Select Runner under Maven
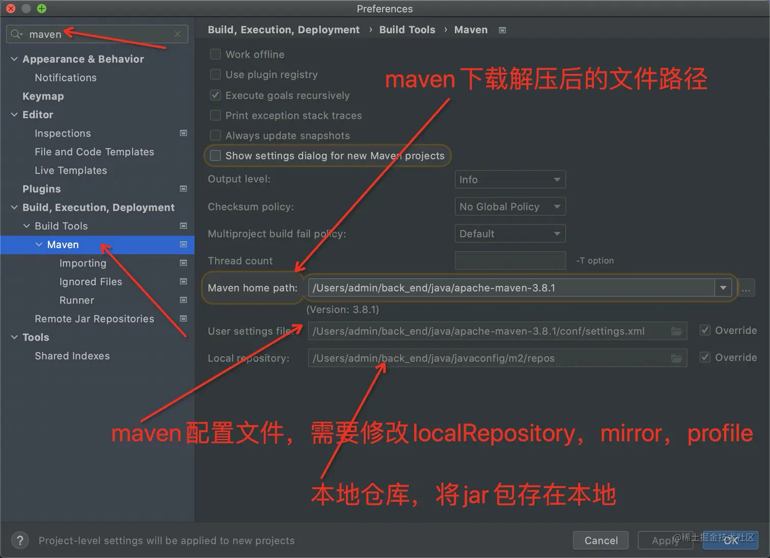 click(x=77, y=300)
